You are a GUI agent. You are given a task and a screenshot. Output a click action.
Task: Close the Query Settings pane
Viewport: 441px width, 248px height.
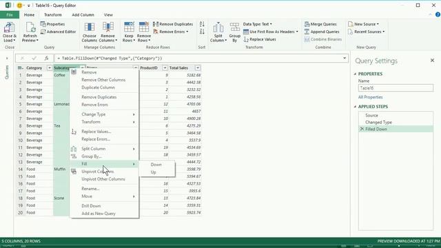coord(432,61)
